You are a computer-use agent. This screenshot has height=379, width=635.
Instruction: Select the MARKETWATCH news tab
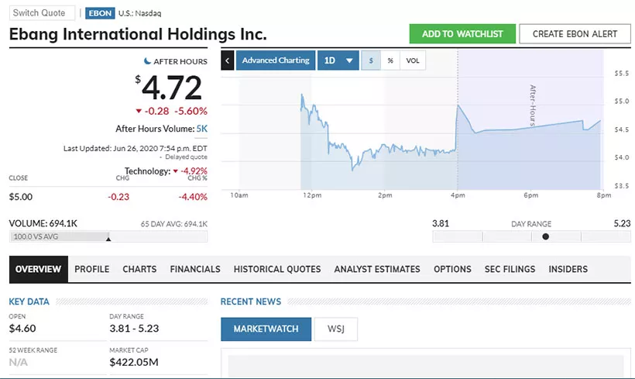click(266, 329)
